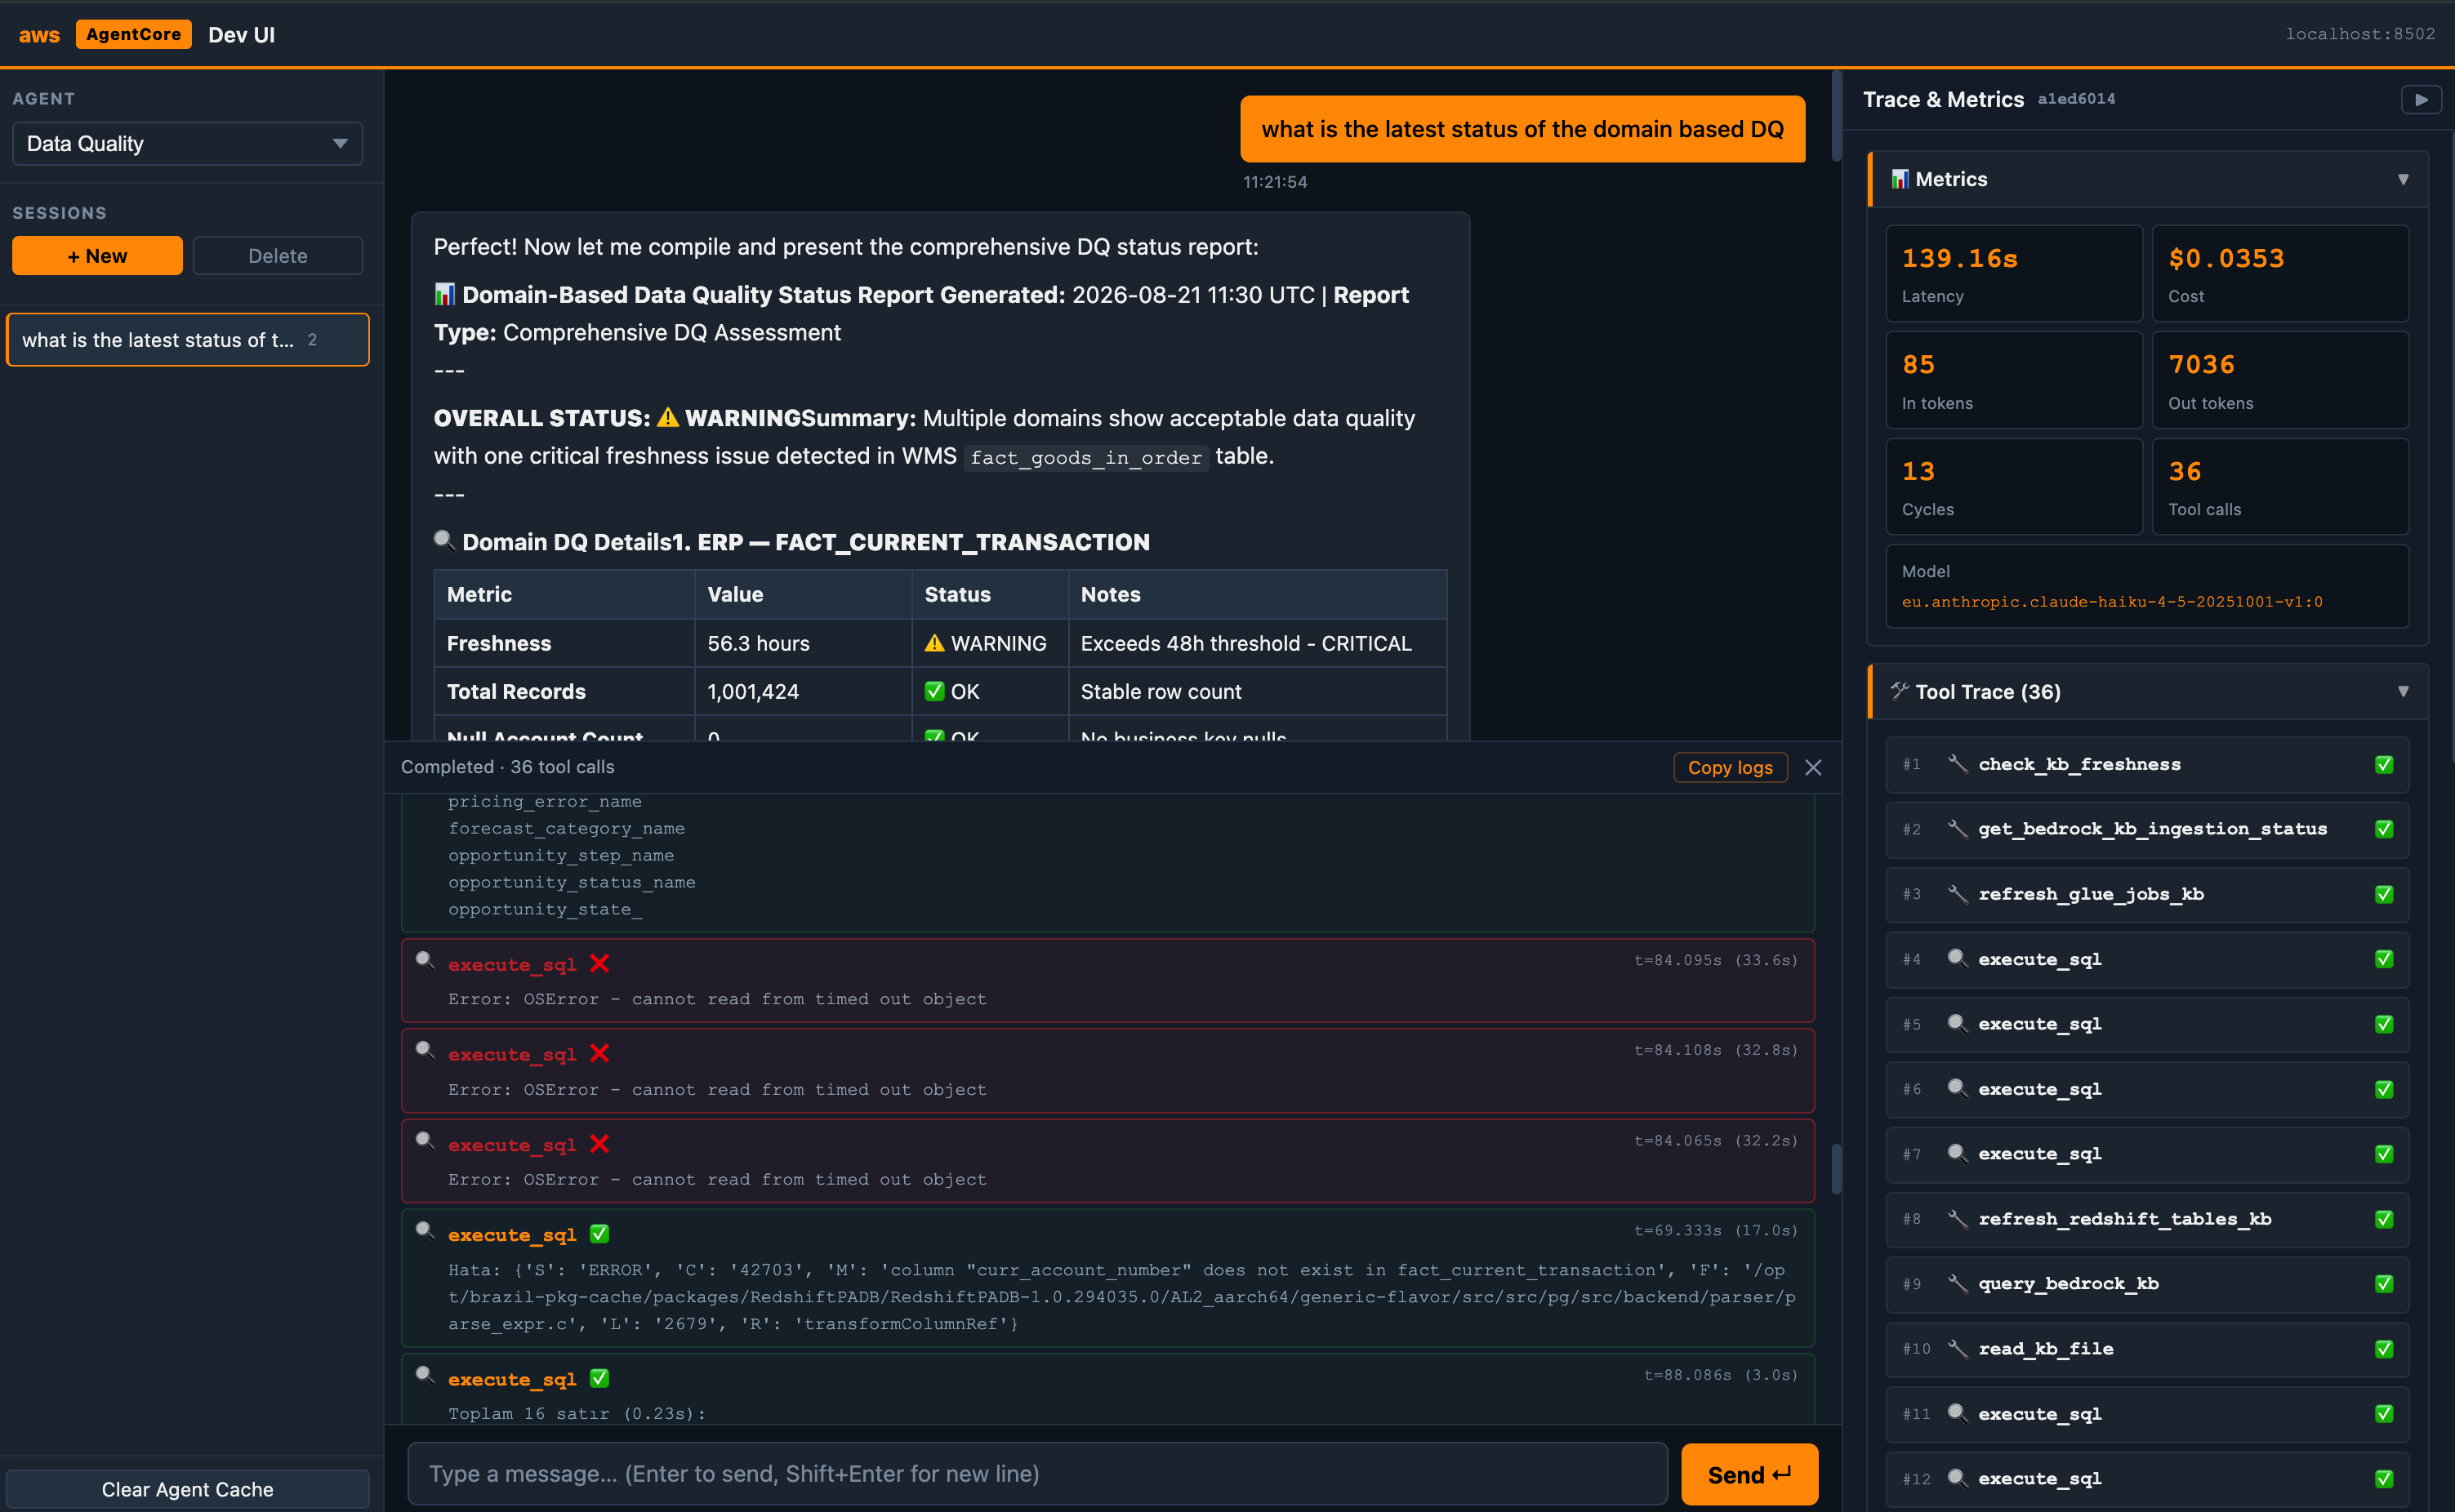Click green check of trace #11 execute_sql
2455x1512 pixels.
(2384, 1414)
